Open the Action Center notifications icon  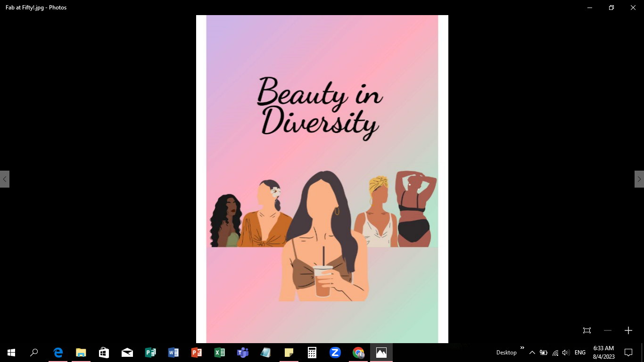click(628, 352)
